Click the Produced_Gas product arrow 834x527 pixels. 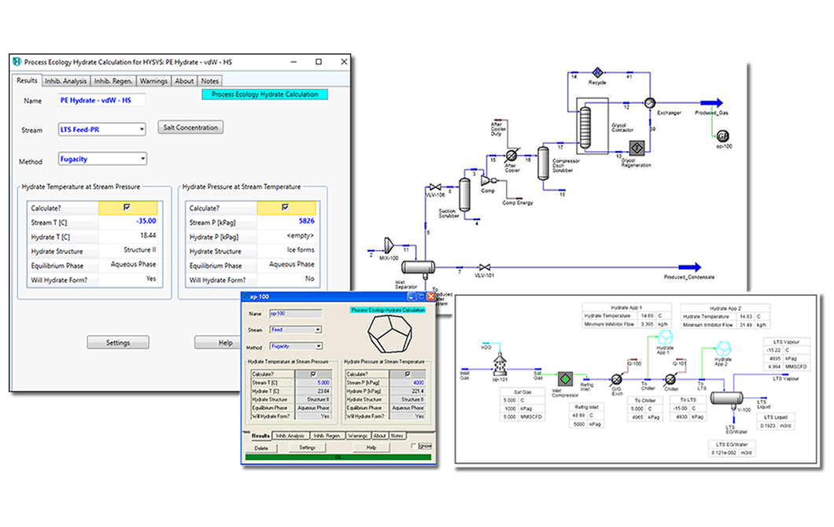pyautogui.click(x=712, y=102)
